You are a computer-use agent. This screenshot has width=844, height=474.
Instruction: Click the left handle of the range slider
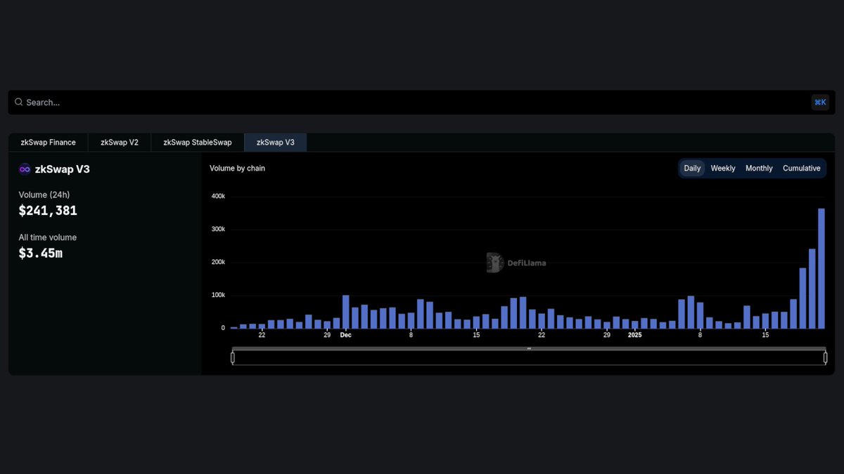point(233,357)
